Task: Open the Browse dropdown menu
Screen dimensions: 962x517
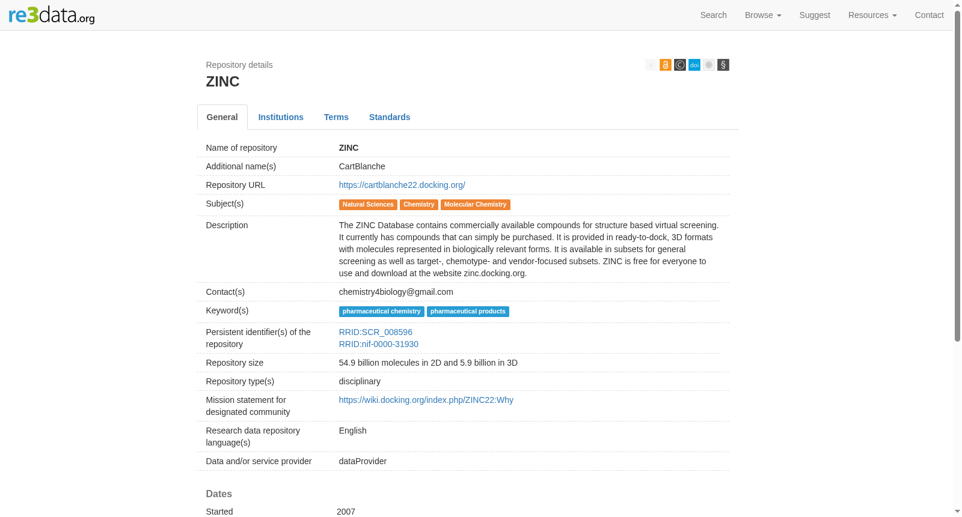Action: [763, 15]
